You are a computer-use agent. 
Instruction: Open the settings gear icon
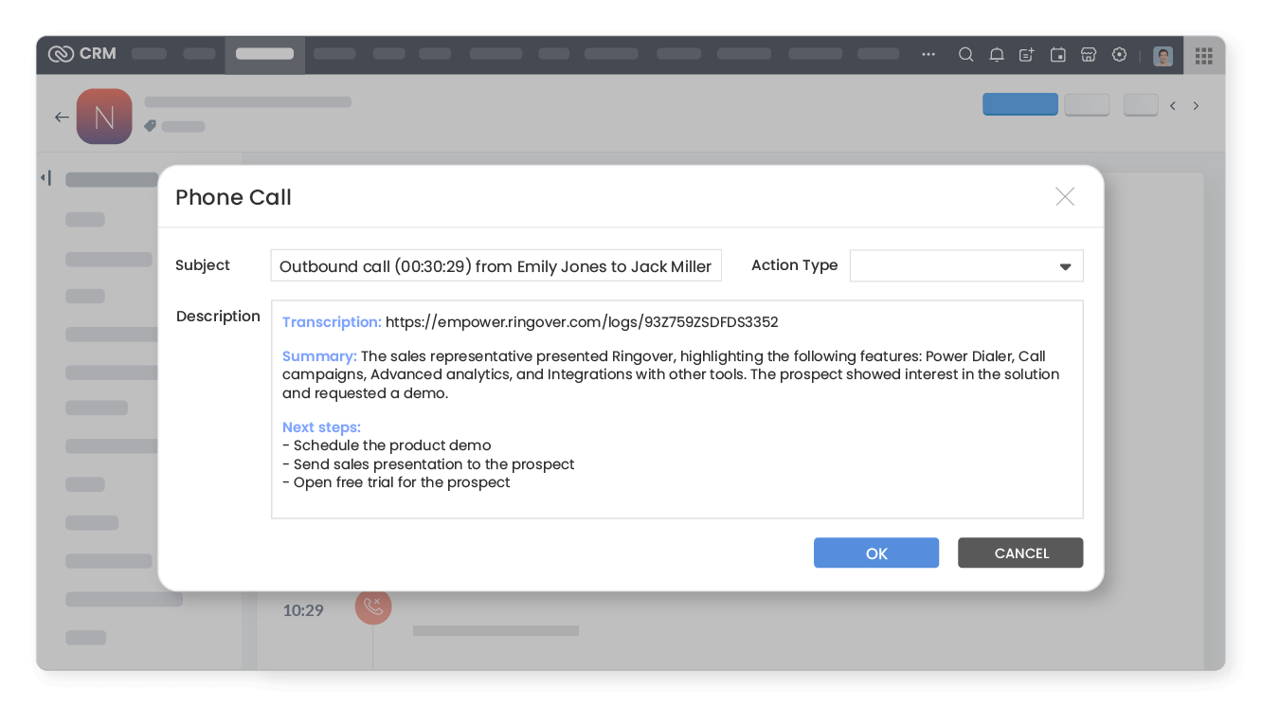[x=1119, y=55]
